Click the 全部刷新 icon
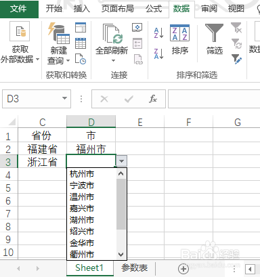 [112, 33]
